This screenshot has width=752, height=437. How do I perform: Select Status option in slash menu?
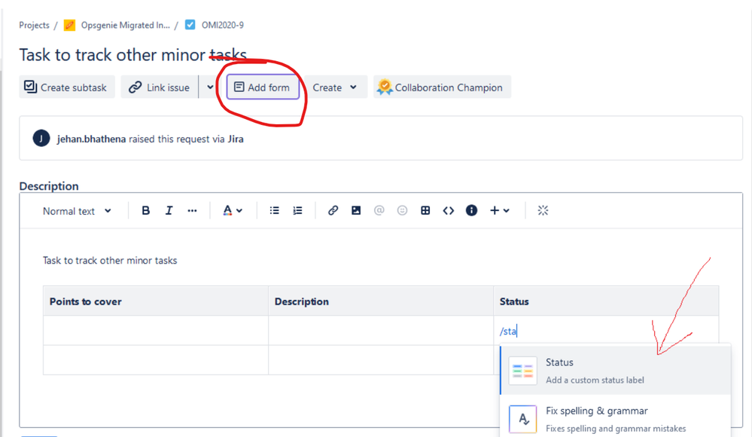tap(616, 370)
